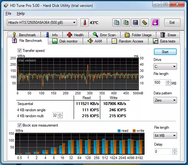The width and height of the screenshot is (188, 165).
Task: Click the copy screenshot toolbar icon
Action: coord(126,22)
